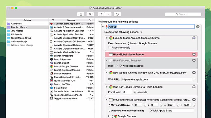Click the sort triangle right of Macros header
The height and width of the screenshot is (118, 211).
90,20
